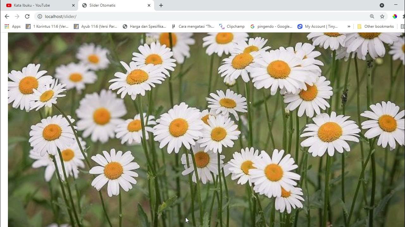Close the Slider Otomatis tab
The width and height of the screenshot is (405, 227).
[x=149, y=5]
